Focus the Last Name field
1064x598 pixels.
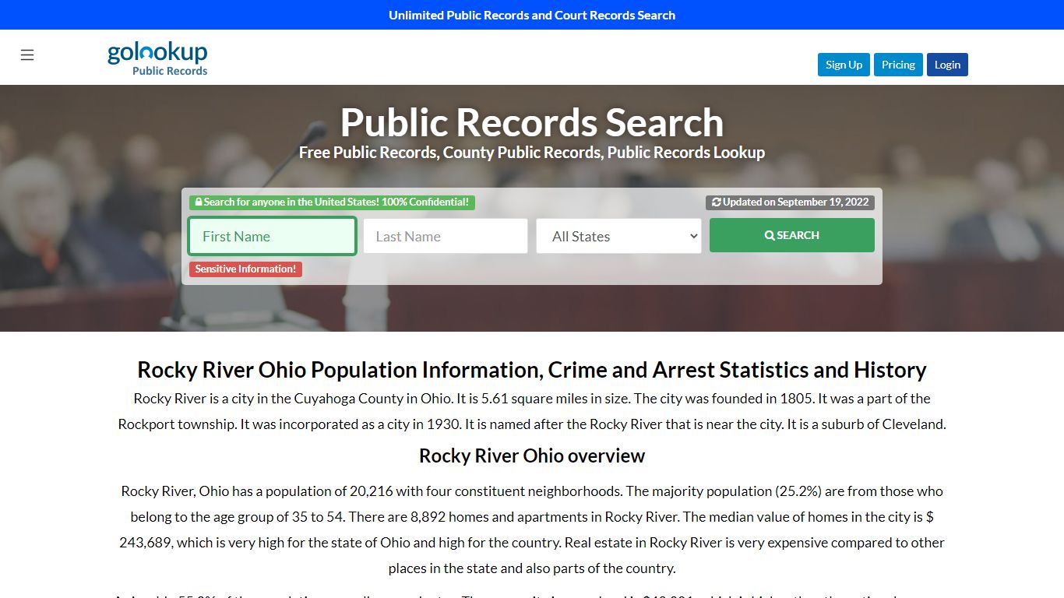[446, 236]
